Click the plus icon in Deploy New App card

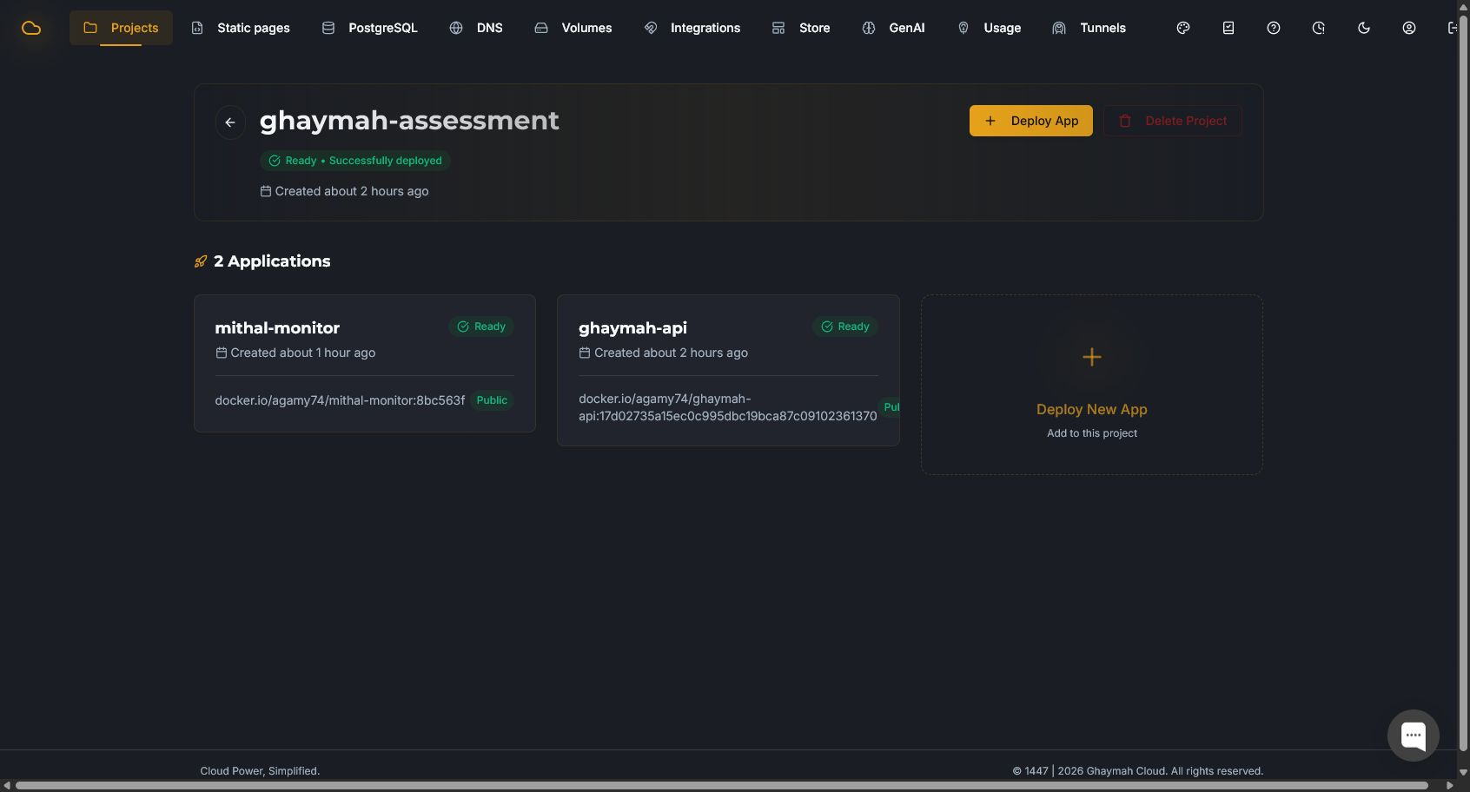(1092, 357)
